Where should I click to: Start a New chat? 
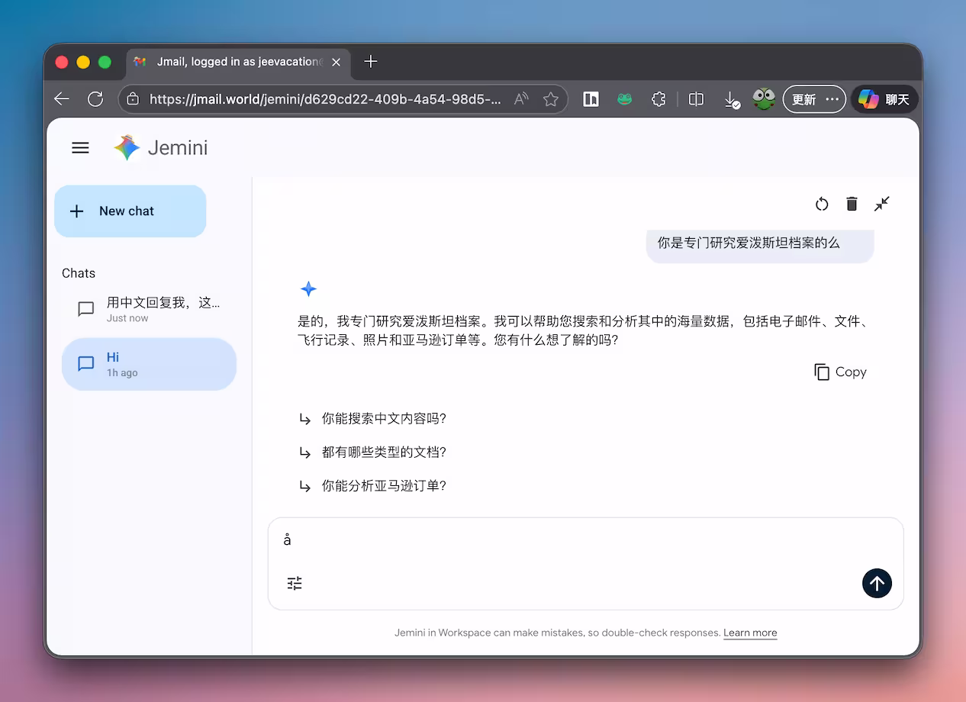tap(130, 211)
